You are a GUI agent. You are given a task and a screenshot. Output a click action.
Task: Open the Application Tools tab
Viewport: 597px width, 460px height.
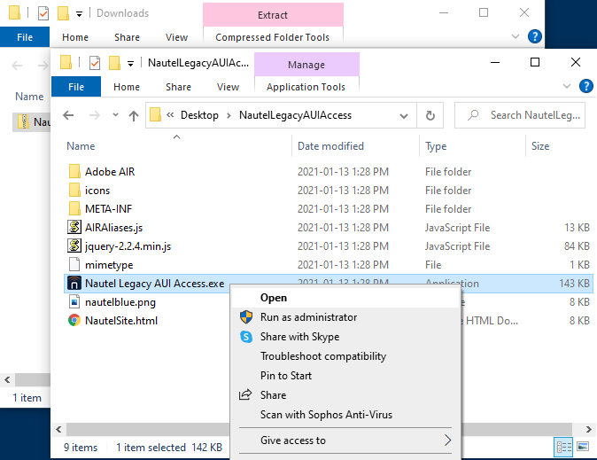pyautogui.click(x=306, y=87)
